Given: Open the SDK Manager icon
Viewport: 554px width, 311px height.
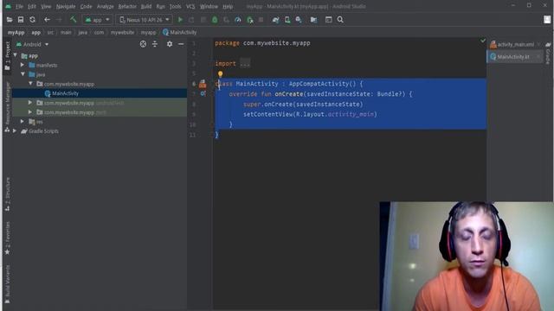Looking at the screenshot, I should click(x=299, y=20).
